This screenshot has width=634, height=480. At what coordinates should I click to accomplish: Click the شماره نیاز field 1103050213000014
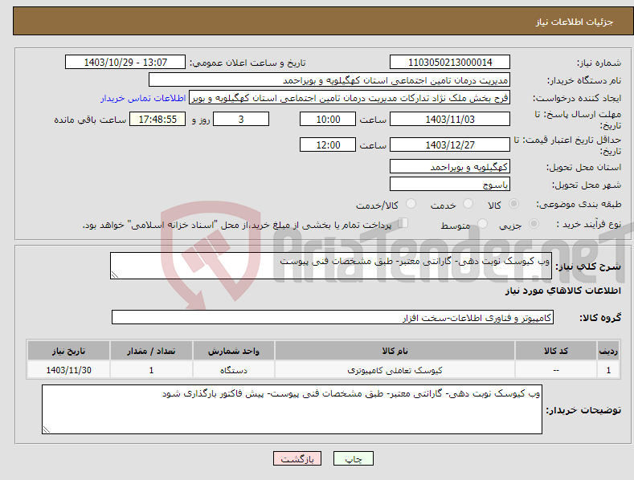point(450,63)
